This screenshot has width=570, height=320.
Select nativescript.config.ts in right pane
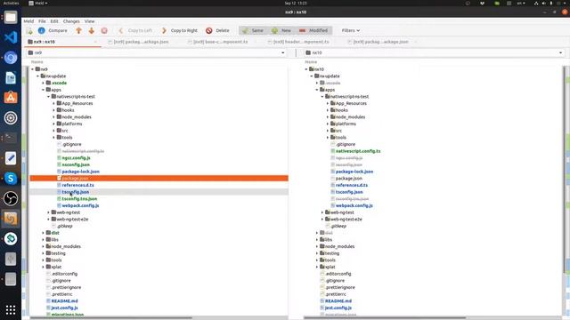click(x=358, y=151)
